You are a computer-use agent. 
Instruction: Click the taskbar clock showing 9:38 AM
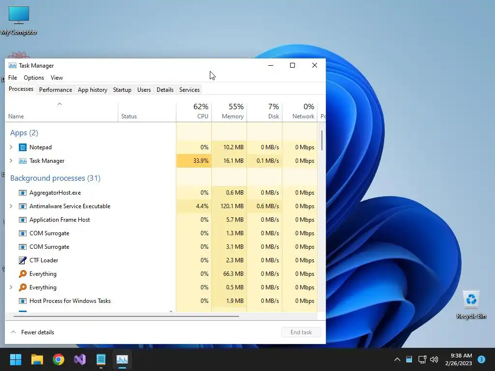459,359
